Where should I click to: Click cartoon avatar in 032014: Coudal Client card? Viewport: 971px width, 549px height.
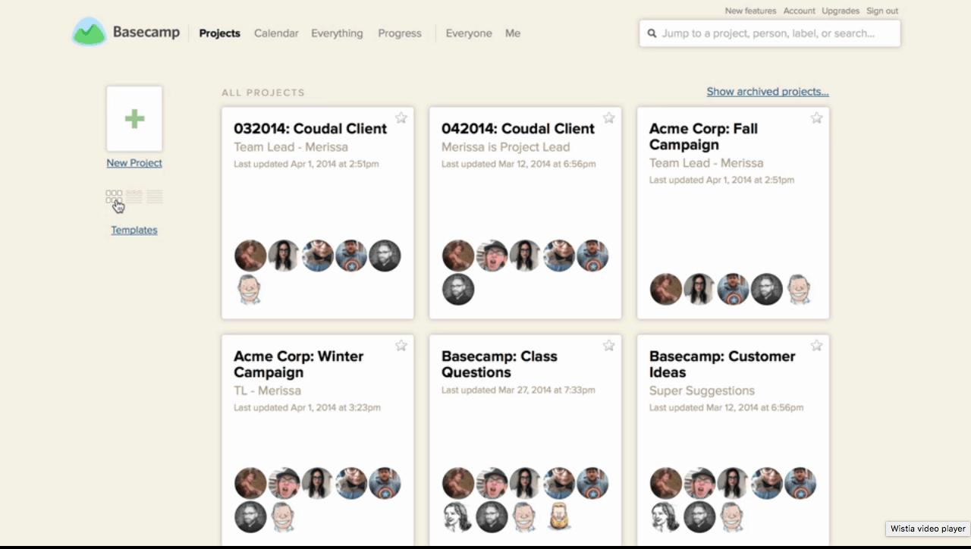(250, 289)
